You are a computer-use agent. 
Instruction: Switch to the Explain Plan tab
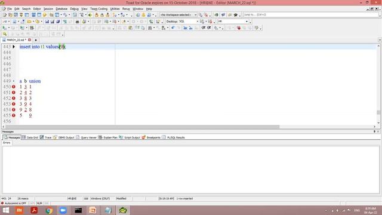[108, 137]
